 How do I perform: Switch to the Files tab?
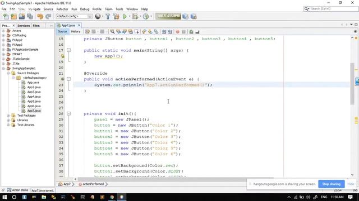click(36, 26)
